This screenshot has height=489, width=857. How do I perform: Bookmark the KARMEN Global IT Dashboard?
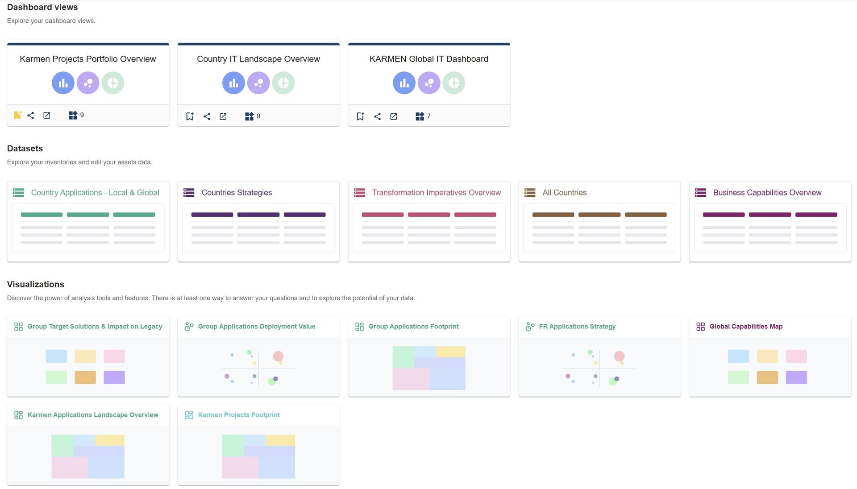(360, 116)
